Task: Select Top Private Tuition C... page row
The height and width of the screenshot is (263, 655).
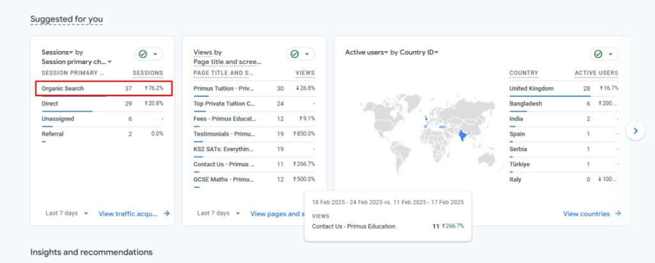Action: 254,104
